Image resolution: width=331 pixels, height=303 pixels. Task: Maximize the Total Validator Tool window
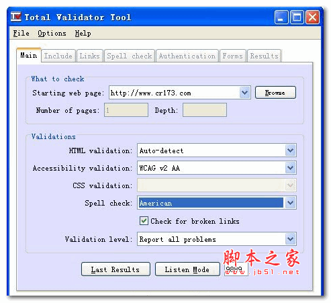tap(297, 17)
